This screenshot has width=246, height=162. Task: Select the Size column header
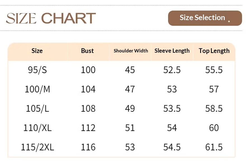coord(37,51)
